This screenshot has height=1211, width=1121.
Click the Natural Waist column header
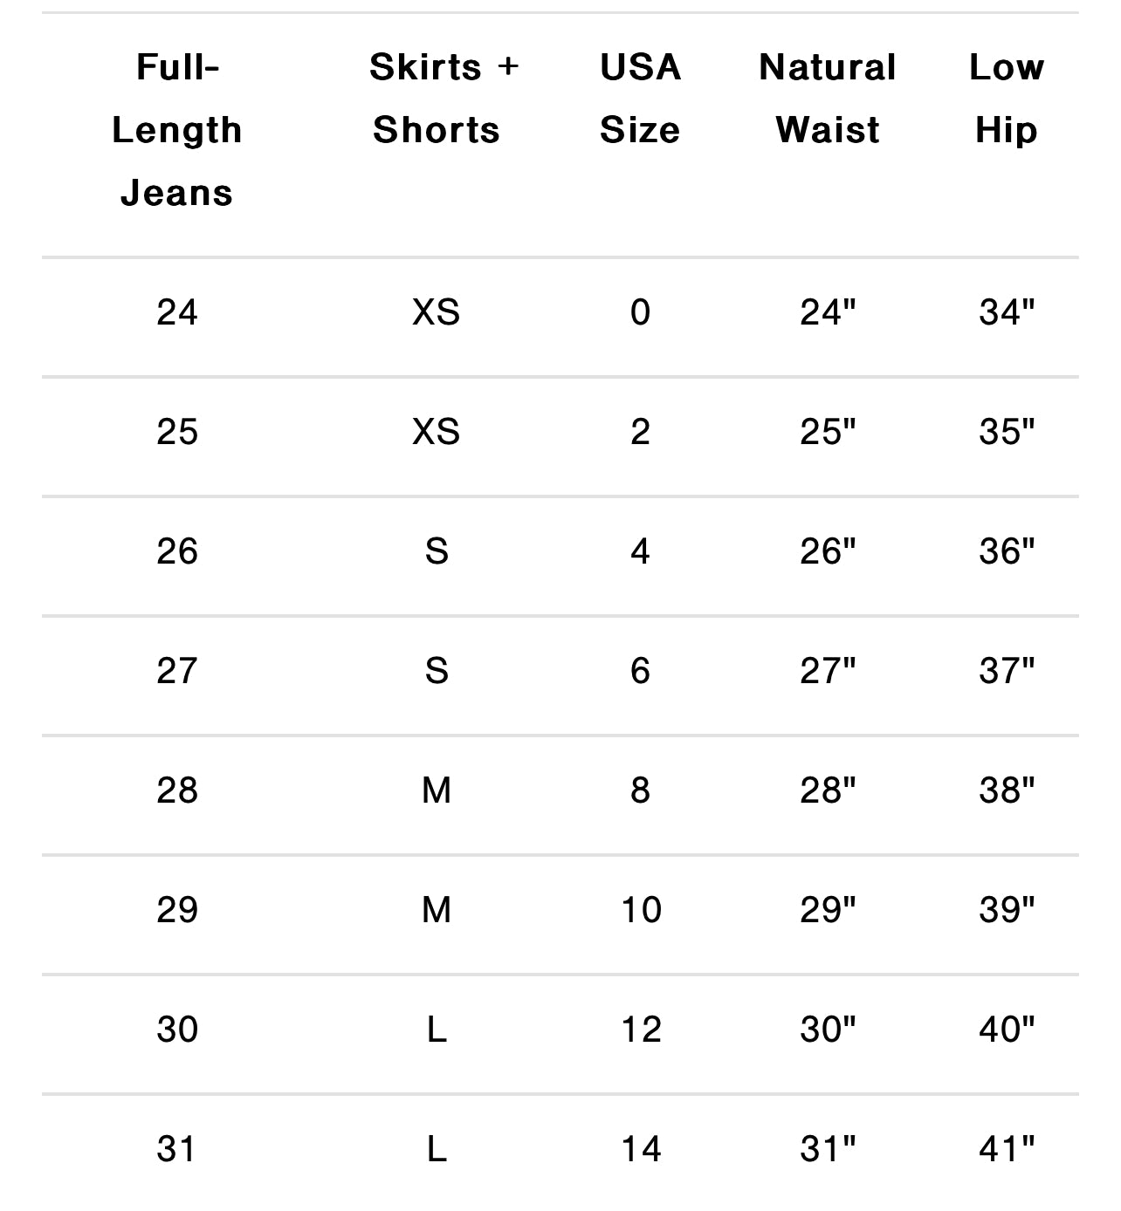click(x=828, y=99)
